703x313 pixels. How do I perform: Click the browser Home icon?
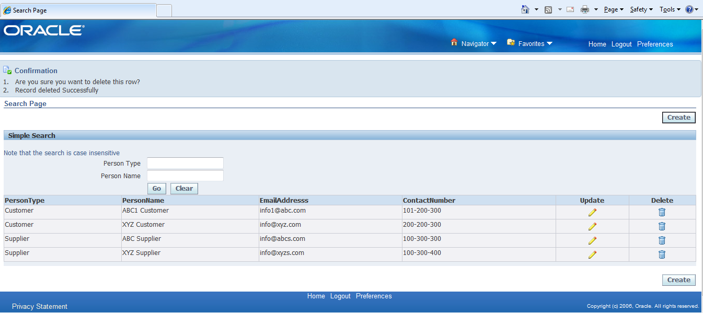(x=526, y=9)
